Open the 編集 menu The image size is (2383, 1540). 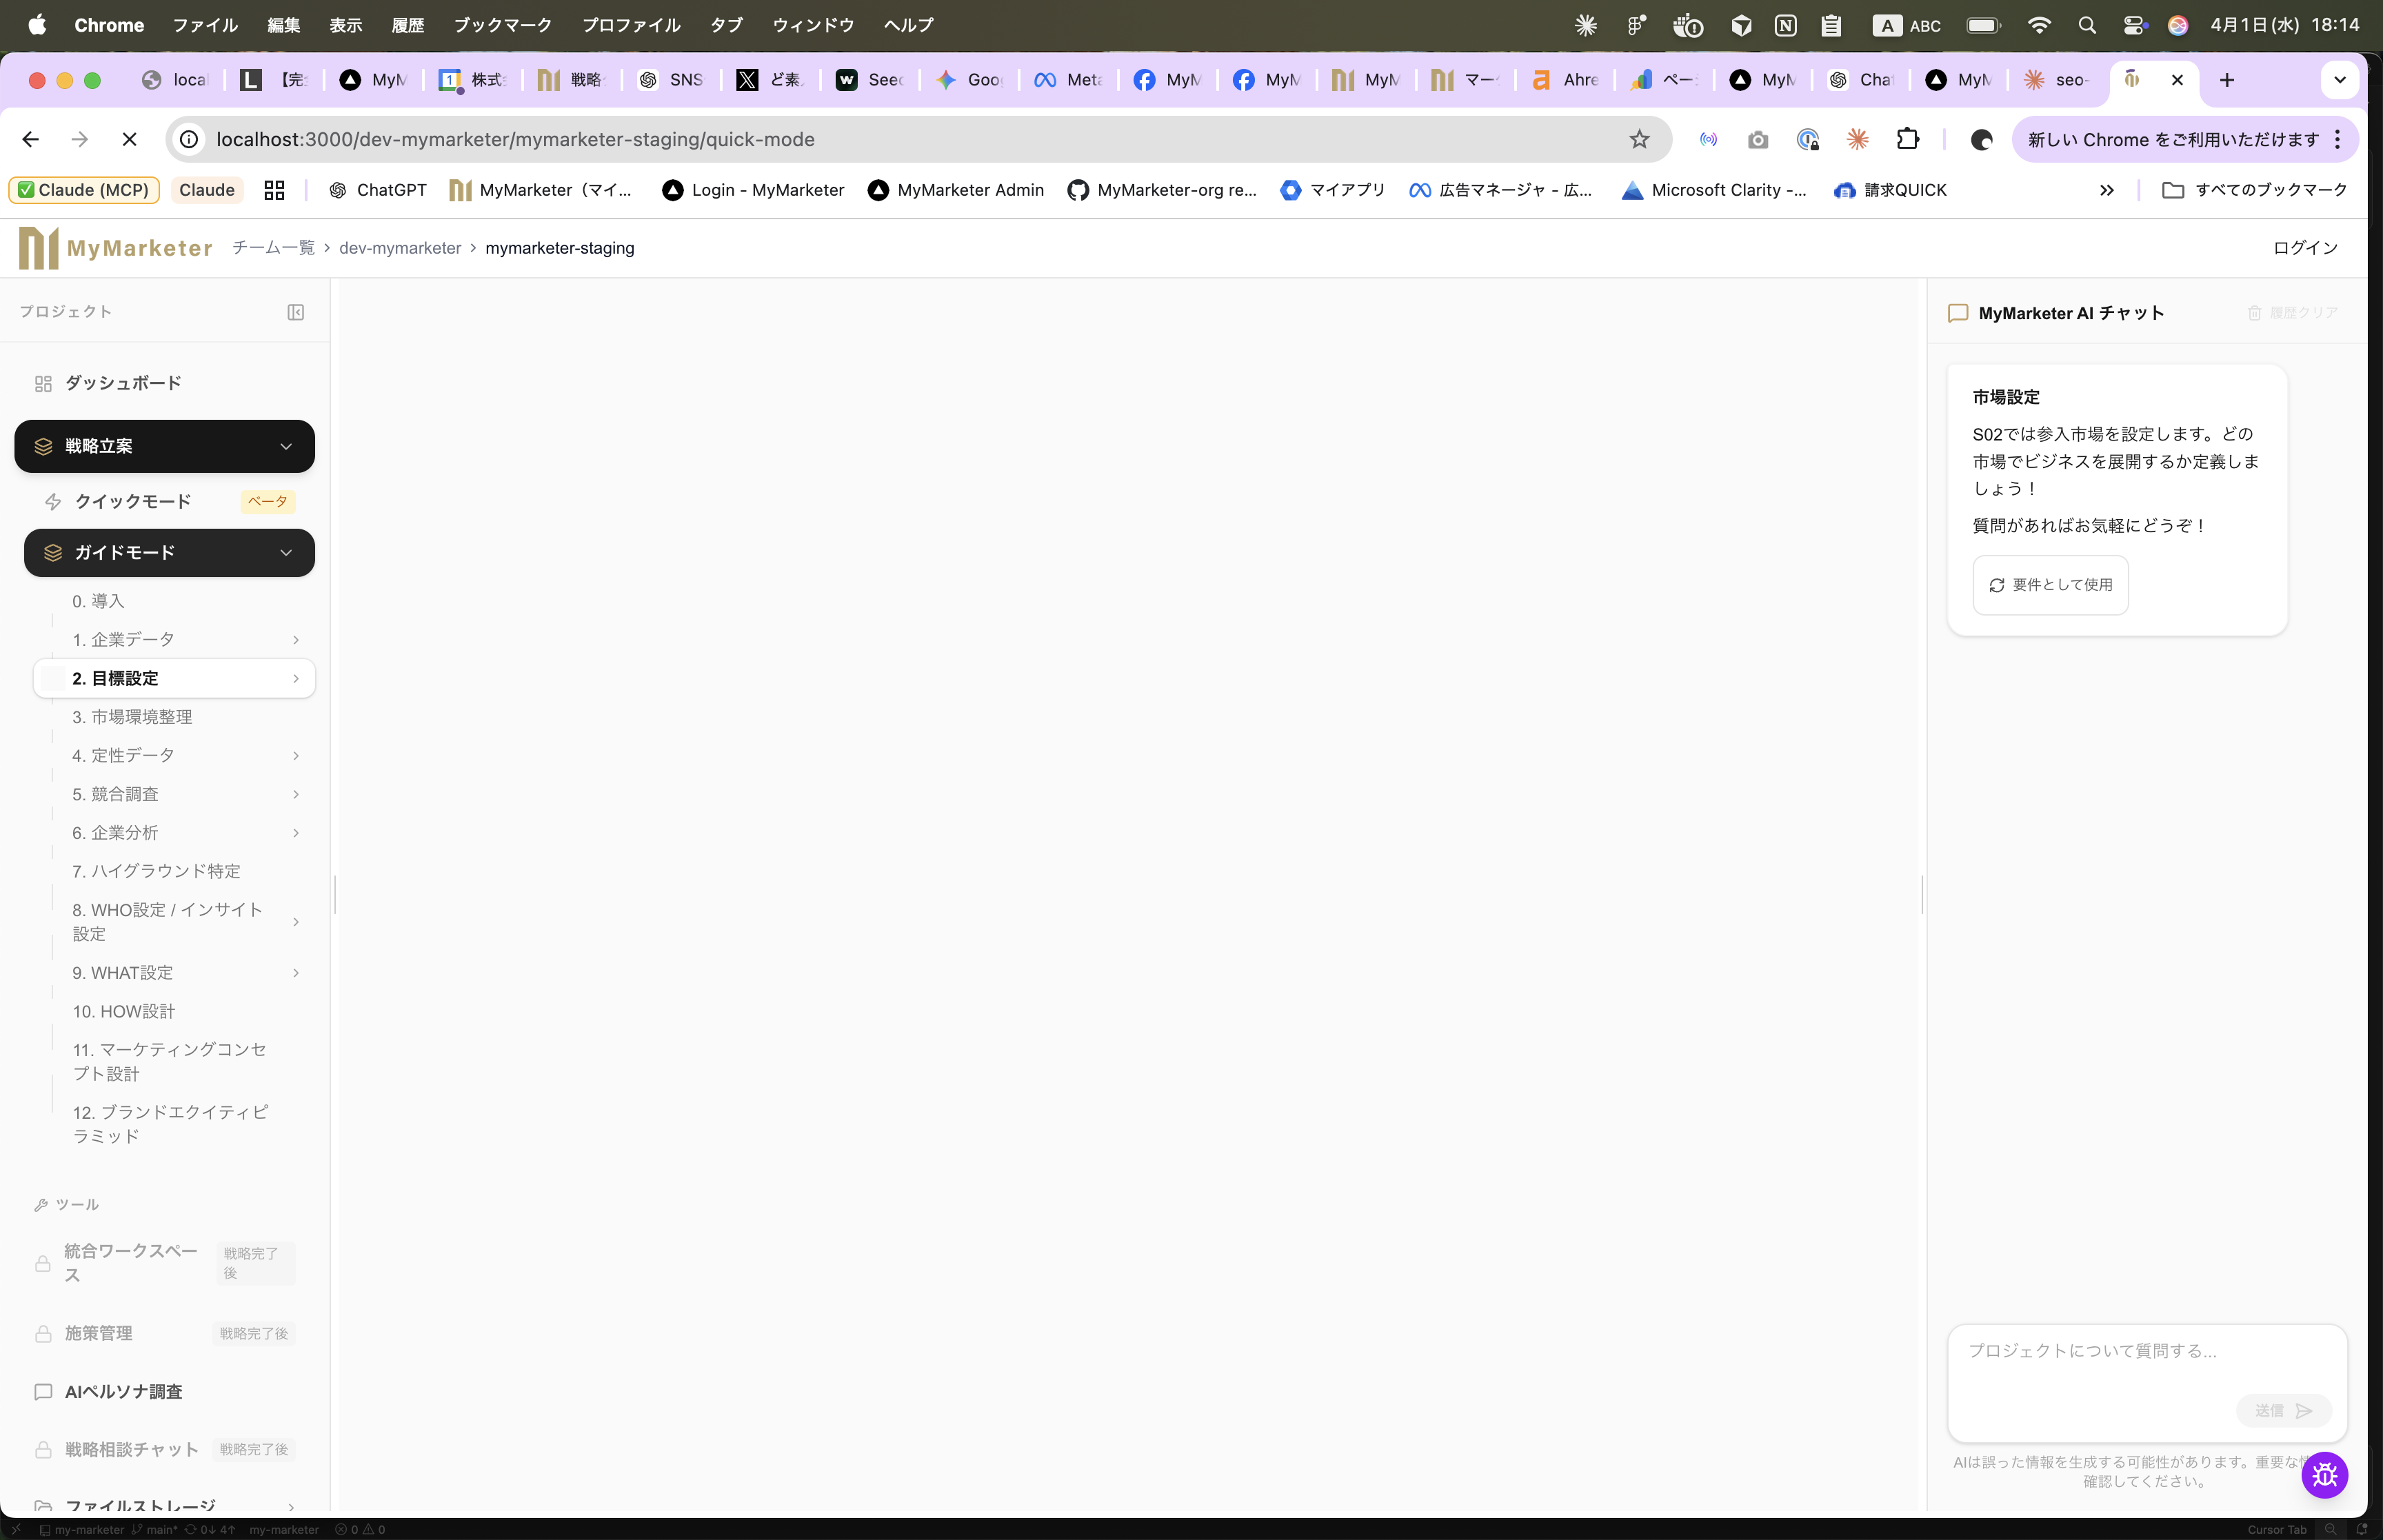tap(284, 25)
